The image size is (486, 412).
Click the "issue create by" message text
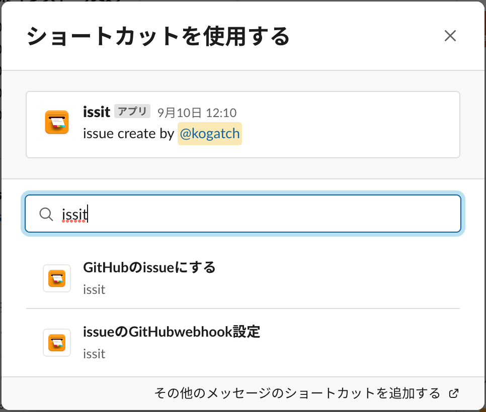(x=128, y=134)
